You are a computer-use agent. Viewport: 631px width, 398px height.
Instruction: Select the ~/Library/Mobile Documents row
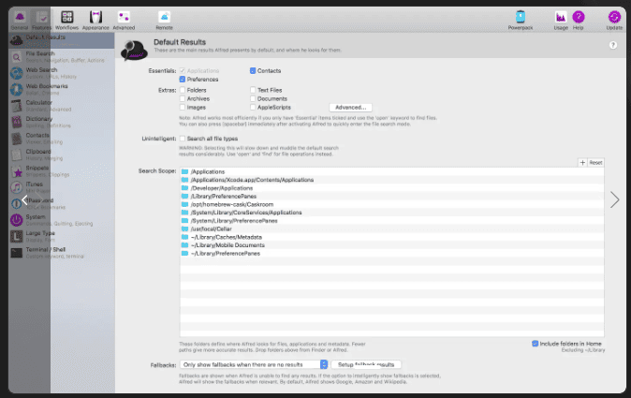391,245
